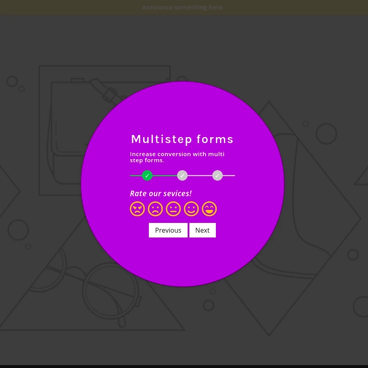Click the 'Multistep forms' heading
The width and height of the screenshot is (368, 368).
pos(182,139)
